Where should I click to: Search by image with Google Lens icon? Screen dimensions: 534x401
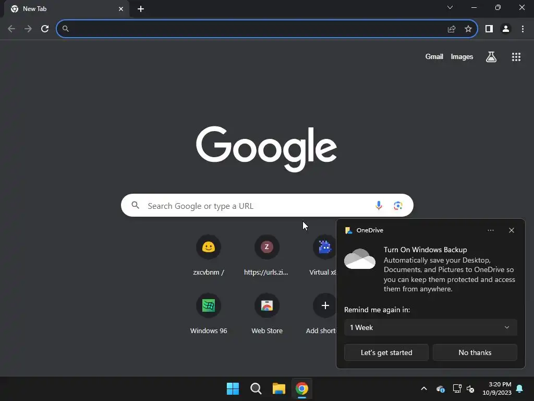click(x=398, y=205)
